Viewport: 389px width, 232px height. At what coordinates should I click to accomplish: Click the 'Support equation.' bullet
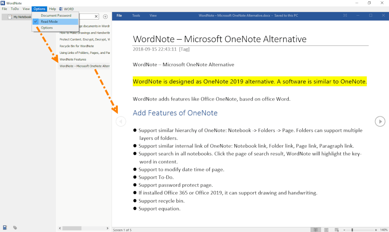click(159, 209)
